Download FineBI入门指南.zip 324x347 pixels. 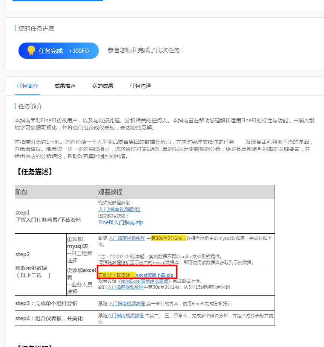(121, 222)
